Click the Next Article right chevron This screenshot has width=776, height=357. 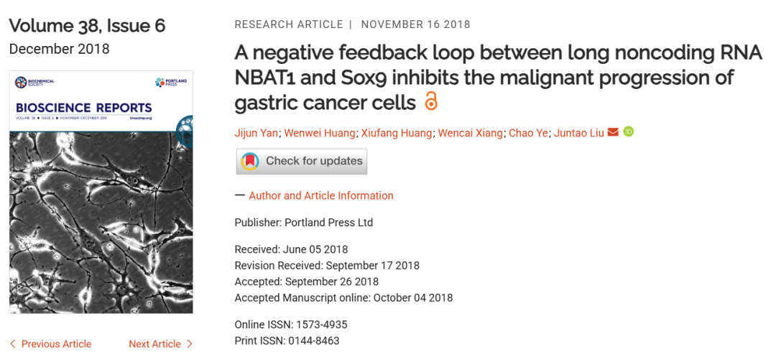(x=189, y=344)
